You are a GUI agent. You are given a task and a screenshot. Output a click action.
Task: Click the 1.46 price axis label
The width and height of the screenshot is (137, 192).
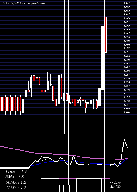(127, 41)
